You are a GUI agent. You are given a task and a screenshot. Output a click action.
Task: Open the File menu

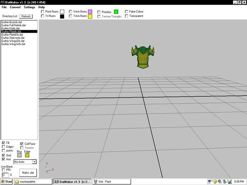pyautogui.click(x=4, y=7)
